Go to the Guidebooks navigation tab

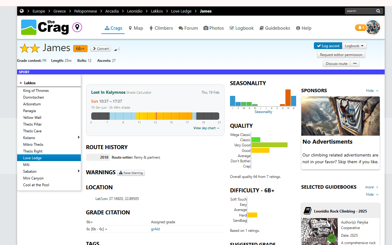[275, 28]
